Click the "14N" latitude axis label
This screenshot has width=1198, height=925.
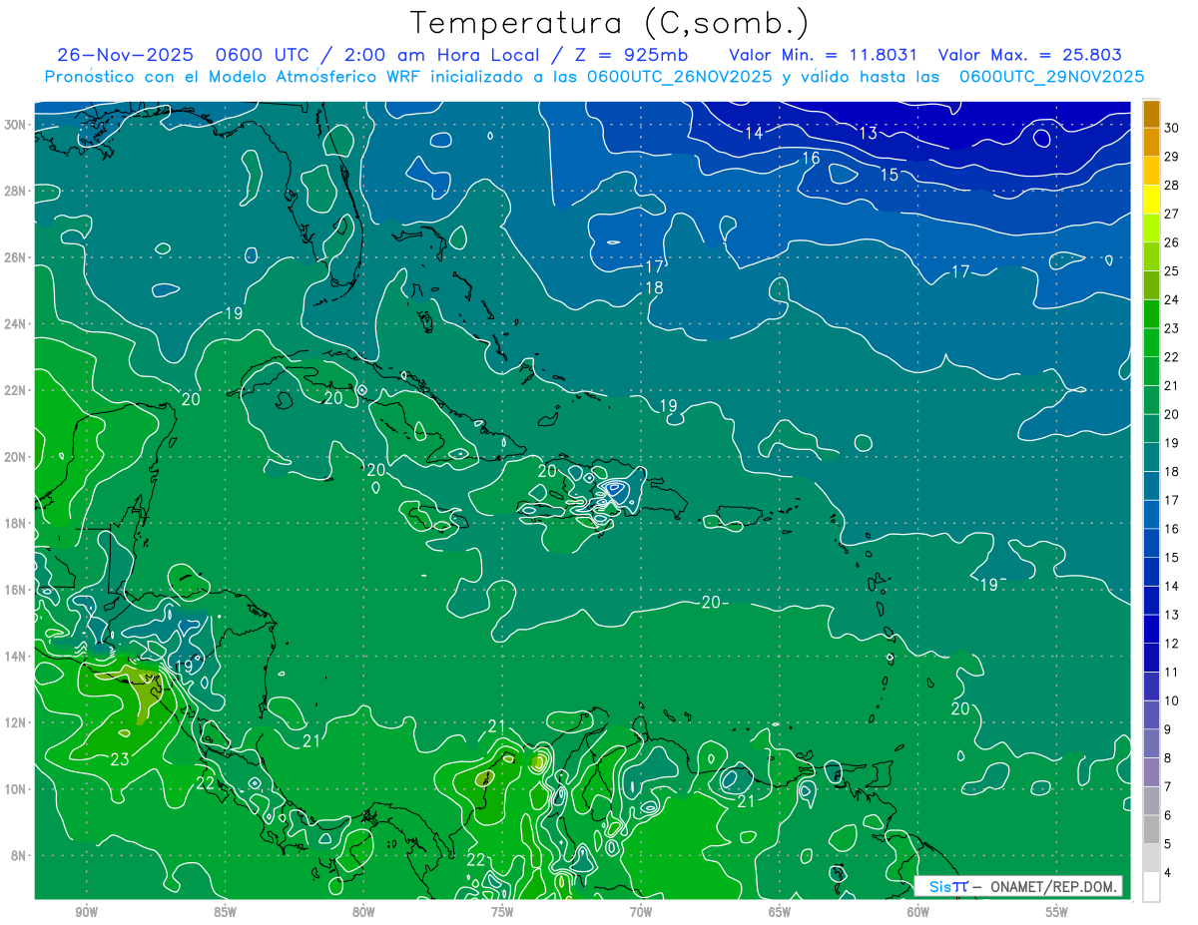(17, 657)
